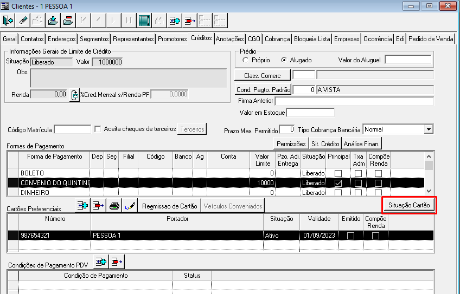Click the Valor Limite 10000 cell
Image resolution: width=460 pixels, height=294 pixels.
pos(262,183)
